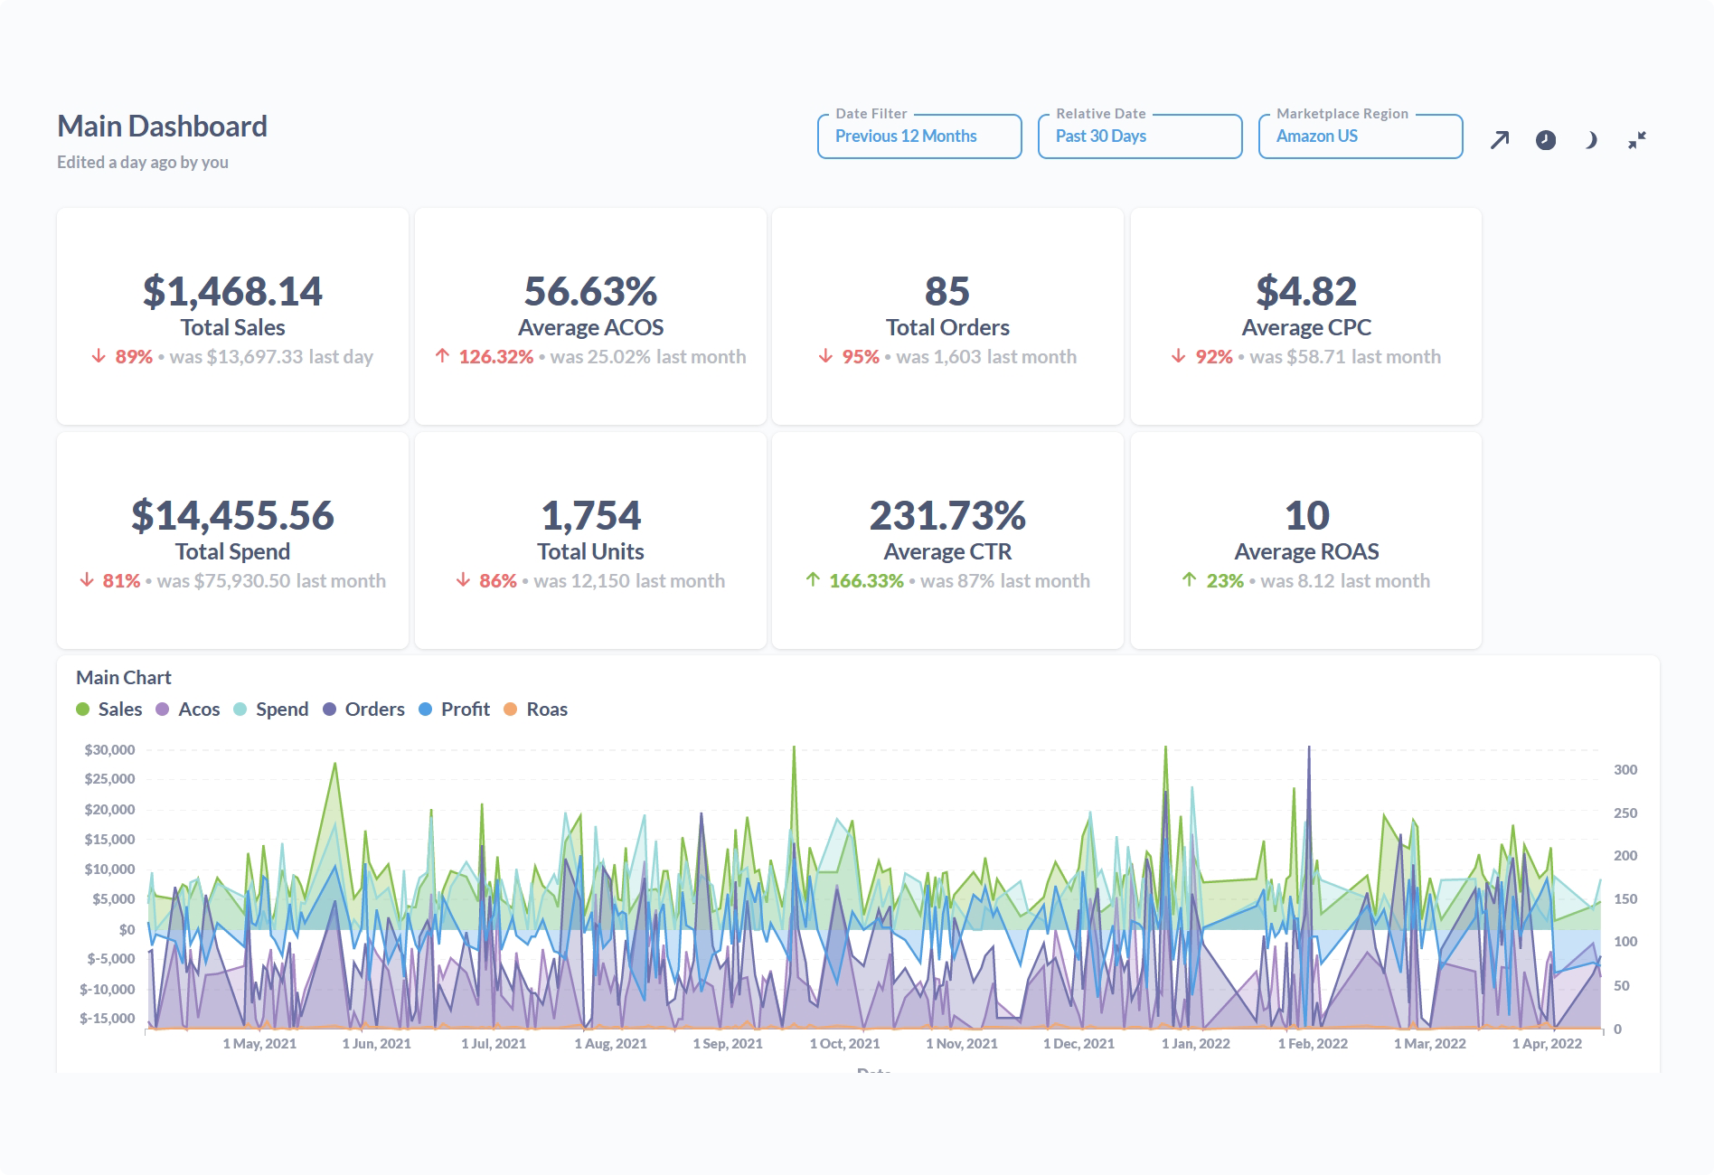Toggle night mode moon icon

tap(1591, 140)
